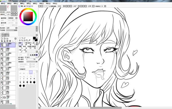Open the File menu
The width and height of the screenshot is (172, 109).
3,3
